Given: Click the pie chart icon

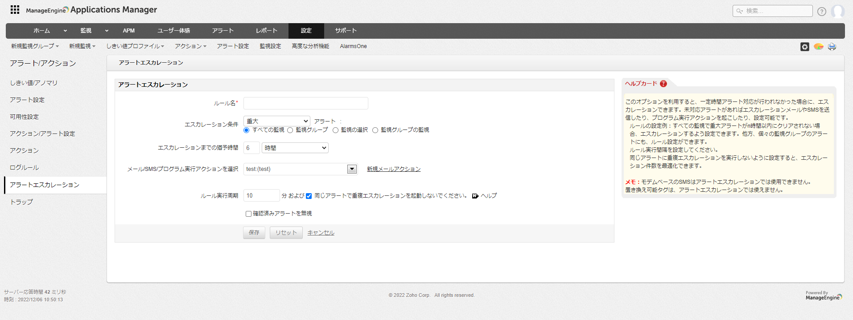Looking at the screenshot, I should tap(818, 47).
